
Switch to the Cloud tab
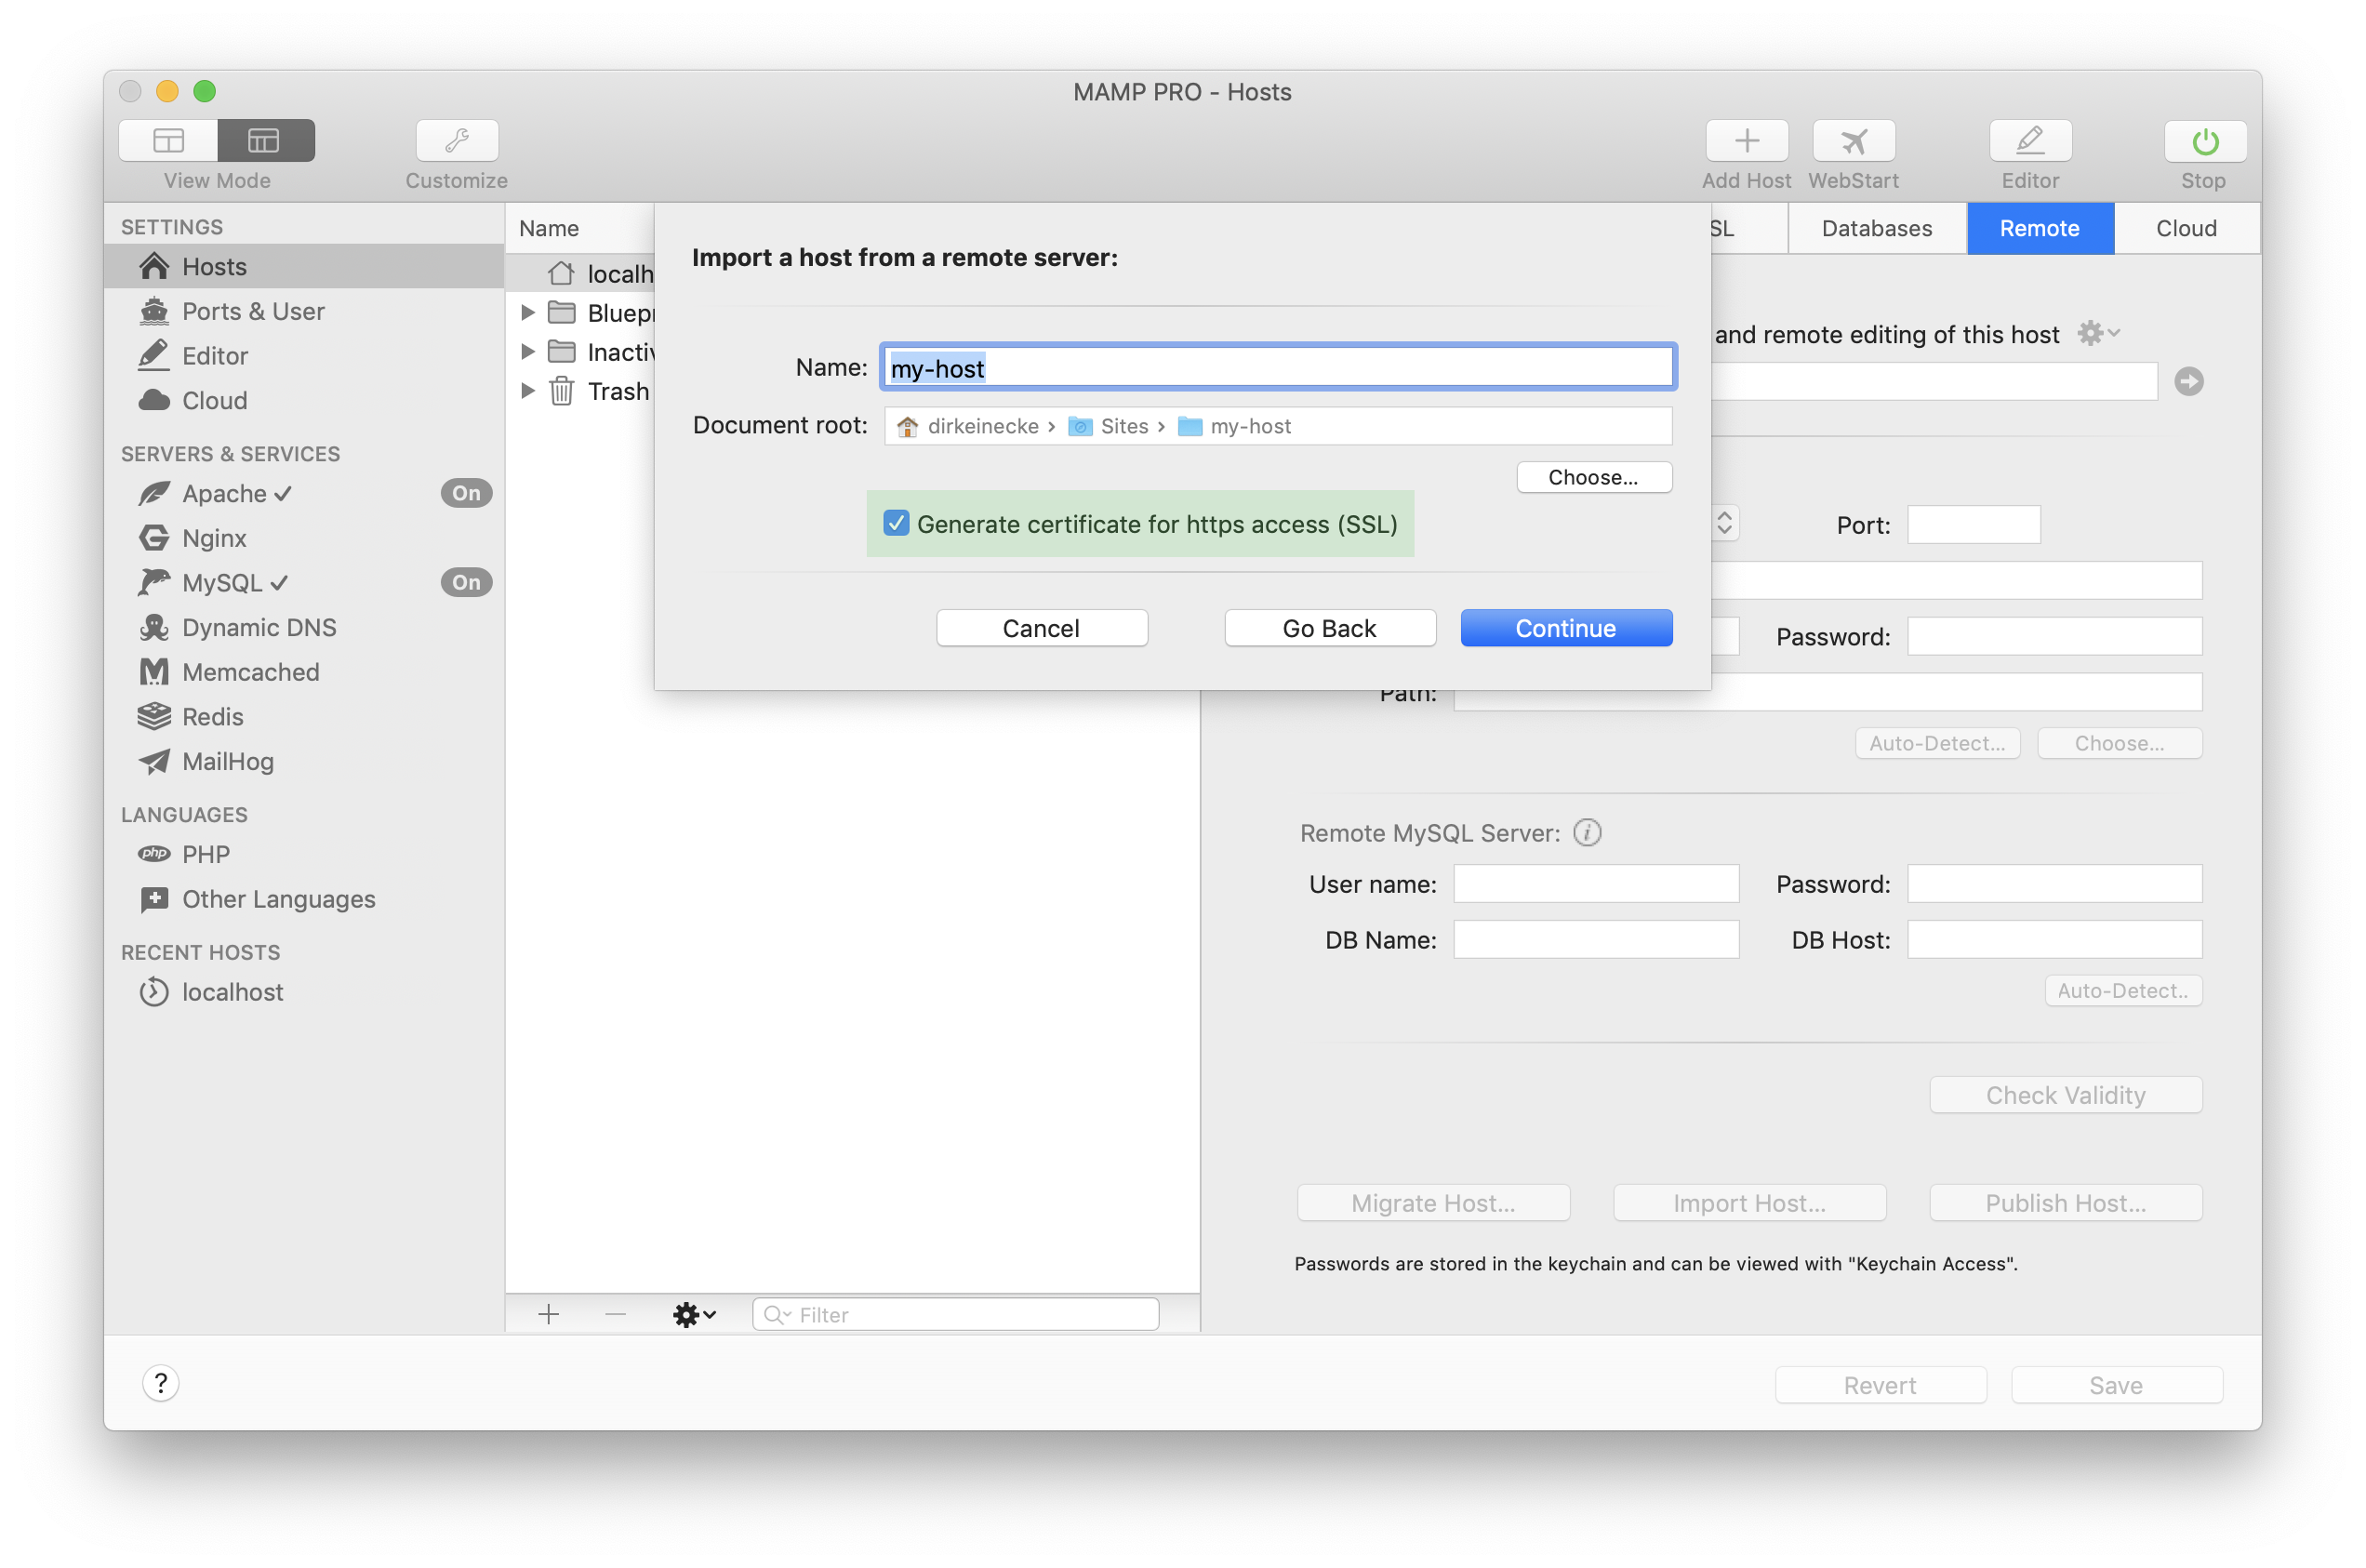2186,228
